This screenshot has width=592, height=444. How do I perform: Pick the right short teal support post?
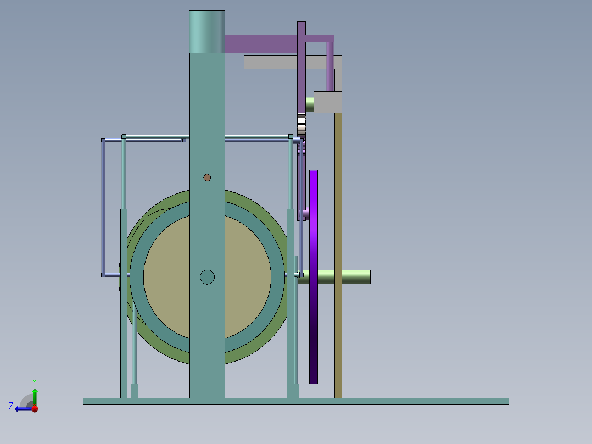coord(291,303)
